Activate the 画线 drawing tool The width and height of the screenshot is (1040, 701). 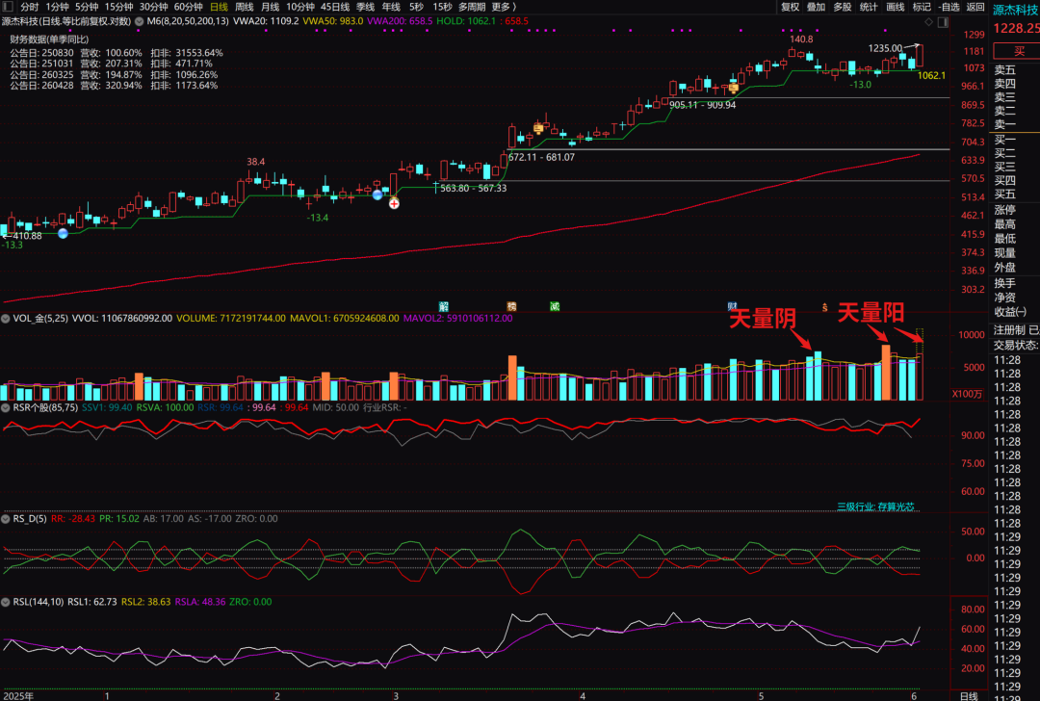(896, 7)
